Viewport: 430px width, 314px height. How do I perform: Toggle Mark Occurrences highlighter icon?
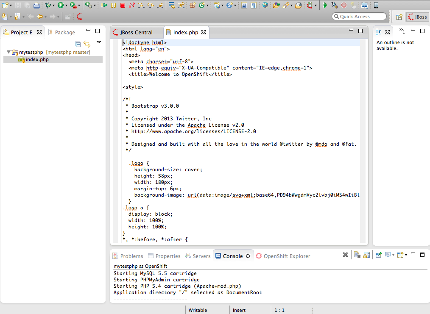285,5
